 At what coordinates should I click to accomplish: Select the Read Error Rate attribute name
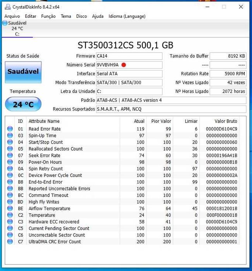click(x=45, y=129)
